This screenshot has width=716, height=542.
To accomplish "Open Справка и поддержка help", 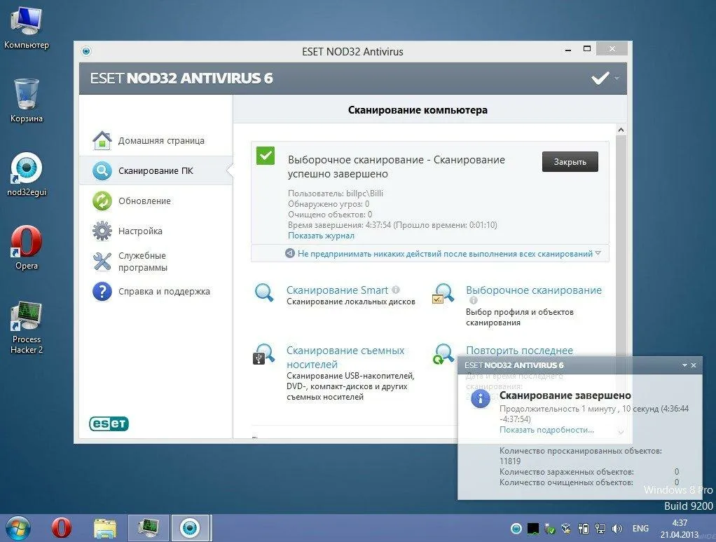I will click(163, 291).
